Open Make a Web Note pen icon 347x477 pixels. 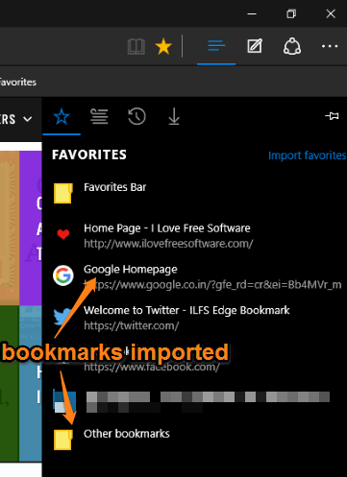pos(255,46)
